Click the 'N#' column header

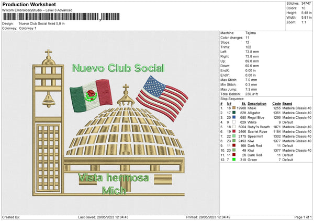point(229,104)
